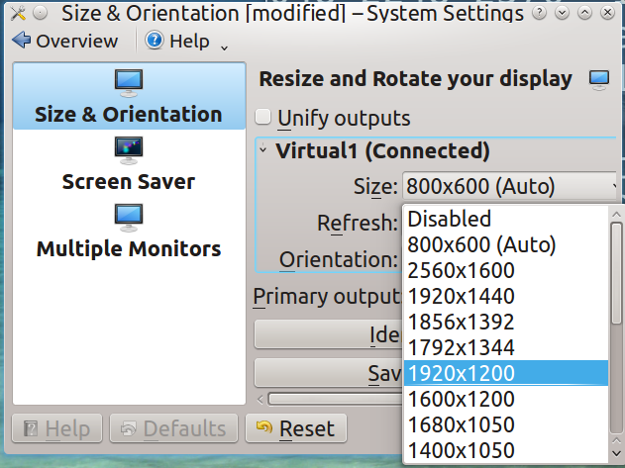
Task: Enable the Unify outputs checkbox
Action: pyautogui.click(x=263, y=118)
